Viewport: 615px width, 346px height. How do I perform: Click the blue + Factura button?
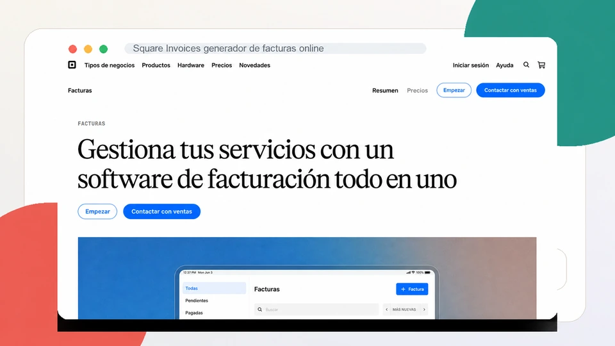[412, 289]
